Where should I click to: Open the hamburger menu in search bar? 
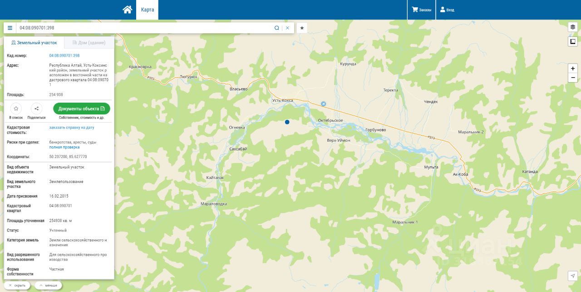click(x=10, y=28)
